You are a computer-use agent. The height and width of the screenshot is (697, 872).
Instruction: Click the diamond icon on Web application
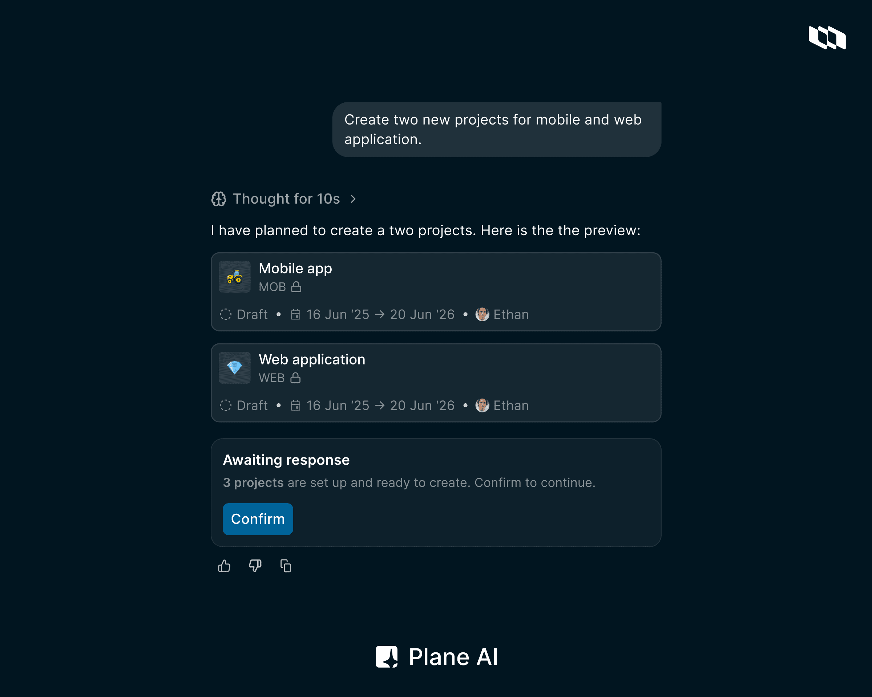[x=234, y=368]
